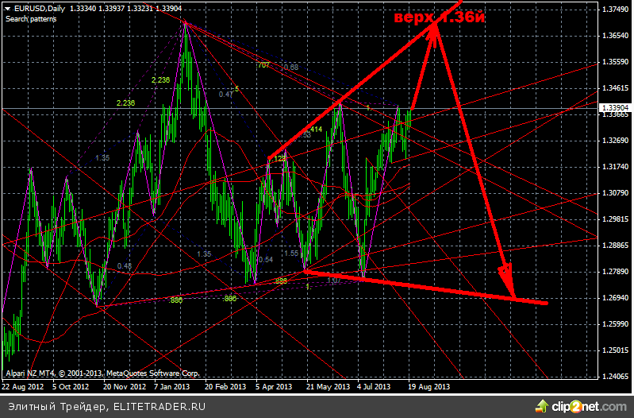The image size is (634, 418).
Task: Click the Alpari NZ MT4 copyright text
Action: [102, 373]
